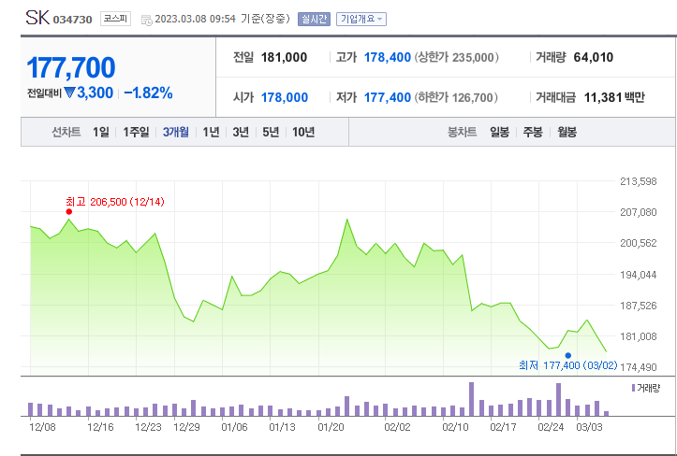Click timestamp 2023.03.08 09:54
Screen dimensions: 677x456
coord(195,19)
